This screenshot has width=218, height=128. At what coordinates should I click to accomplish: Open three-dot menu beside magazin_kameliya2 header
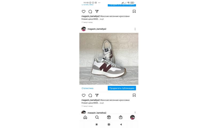(135, 29)
